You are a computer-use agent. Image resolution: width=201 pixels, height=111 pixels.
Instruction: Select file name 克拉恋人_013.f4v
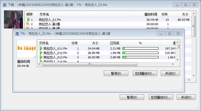point(55,57)
